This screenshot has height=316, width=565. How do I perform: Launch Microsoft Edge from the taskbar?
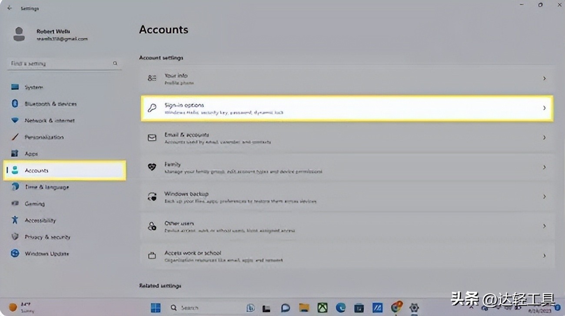pyautogui.click(x=342, y=308)
